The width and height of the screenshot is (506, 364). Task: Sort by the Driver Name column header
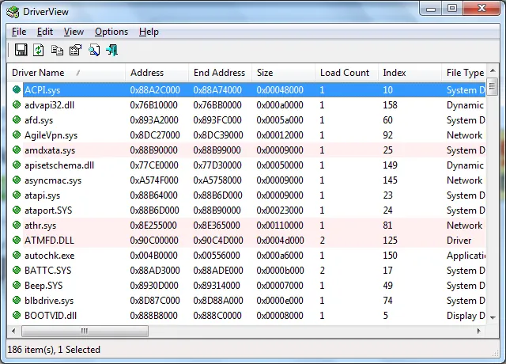click(66, 73)
